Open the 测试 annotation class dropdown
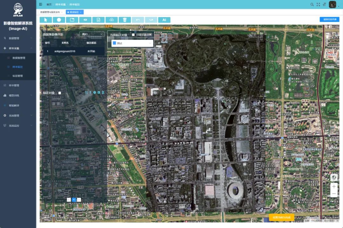The height and width of the screenshot is (228, 343). click(x=131, y=43)
